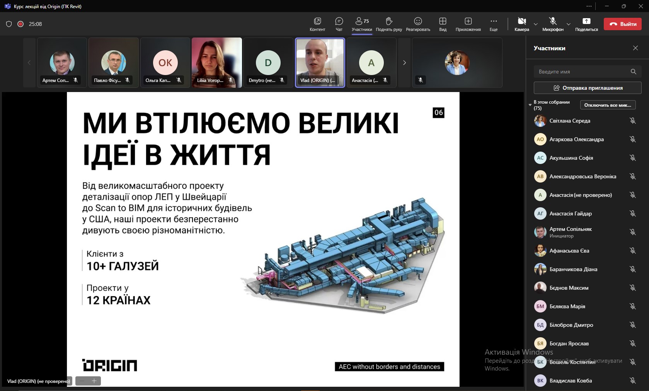This screenshot has height=391, width=649.
Task: Toggle the Микрофон mute state
Action: [553, 24]
